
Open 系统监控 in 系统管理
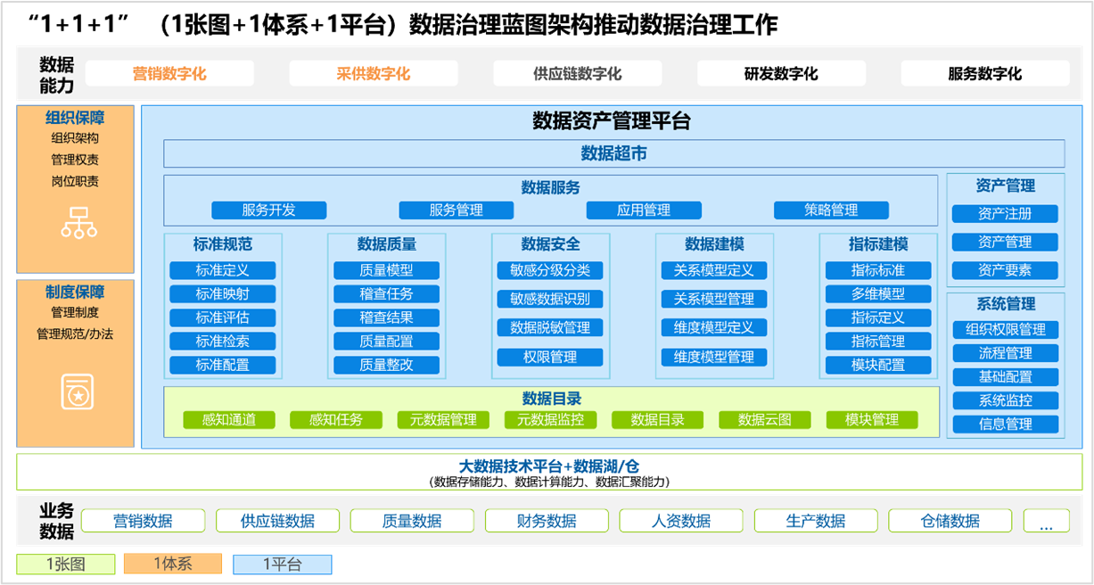tap(1006, 401)
